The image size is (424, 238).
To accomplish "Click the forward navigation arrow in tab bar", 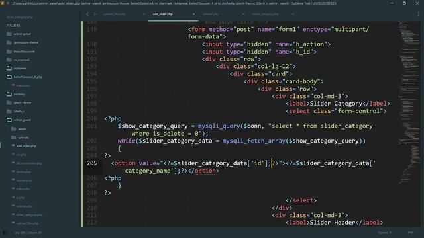I will tap(95, 14).
